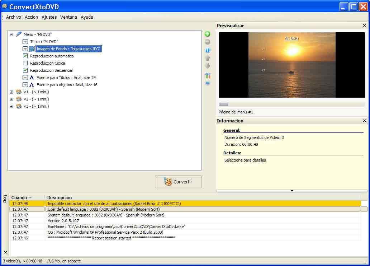Screen dimensions: 370x266
Task: Select the Titulo : "Mi DVD" row
Action: point(44,42)
